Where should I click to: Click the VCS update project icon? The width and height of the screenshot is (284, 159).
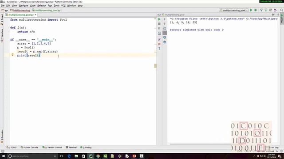(261, 10)
